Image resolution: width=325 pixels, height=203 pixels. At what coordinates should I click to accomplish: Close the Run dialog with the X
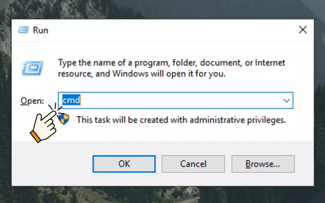(x=303, y=30)
